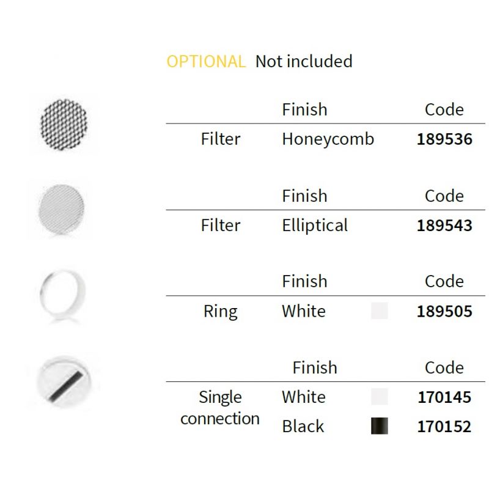
Task: Click the white ring product image
Action: click(x=62, y=293)
